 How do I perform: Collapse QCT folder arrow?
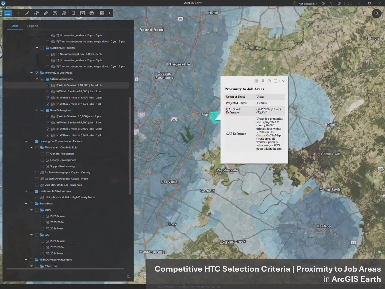[x=32, y=235]
